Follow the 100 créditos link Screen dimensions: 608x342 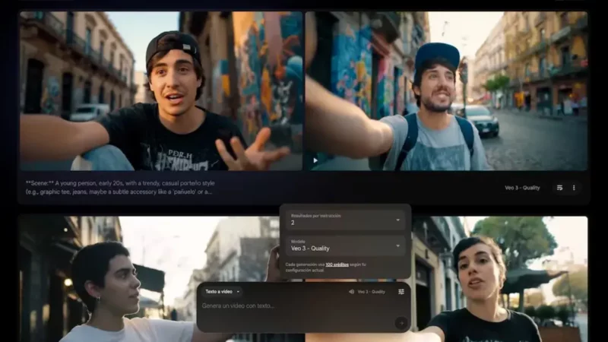tap(337, 264)
